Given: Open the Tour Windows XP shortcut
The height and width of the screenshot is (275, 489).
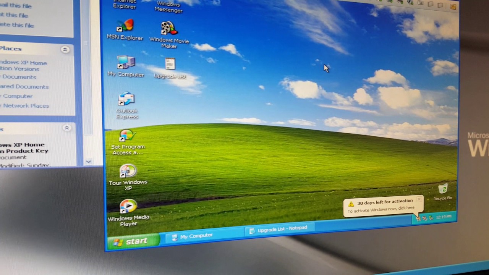Looking at the screenshot, I should coord(128,178).
